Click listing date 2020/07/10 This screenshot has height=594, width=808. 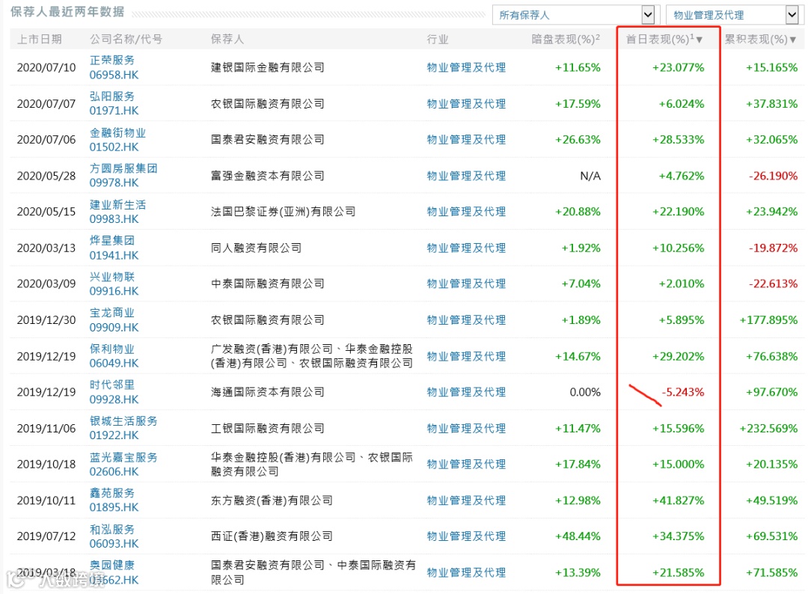coord(46,67)
